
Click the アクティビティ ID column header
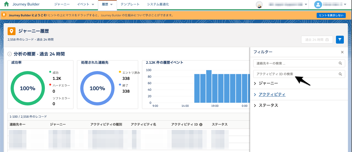click(x=184, y=124)
